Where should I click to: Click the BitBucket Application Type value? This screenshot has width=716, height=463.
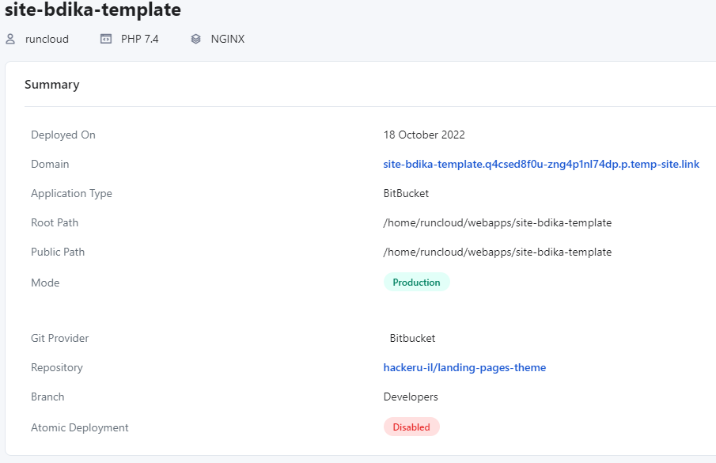point(406,194)
